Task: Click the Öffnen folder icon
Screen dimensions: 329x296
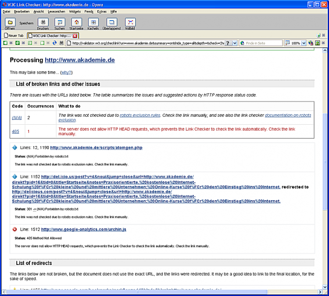Action: point(10,22)
